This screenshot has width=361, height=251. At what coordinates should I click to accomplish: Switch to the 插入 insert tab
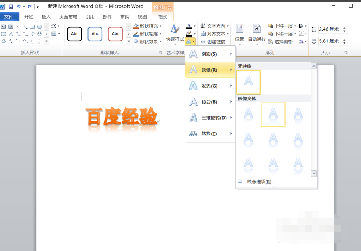(46, 17)
